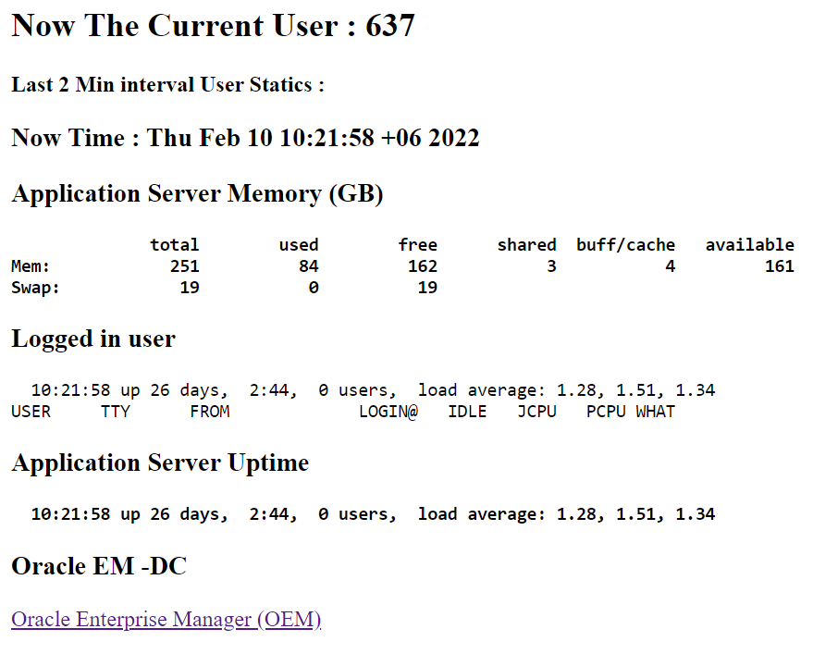813x666 pixels.
Task: Select the "Mem:" row label
Action: click(31, 266)
